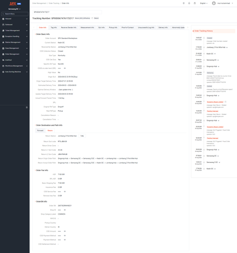Click Order Tracking breadcrumb link
Image resolution: width=237 pixels, height=253 pixels.
tap(54, 3)
